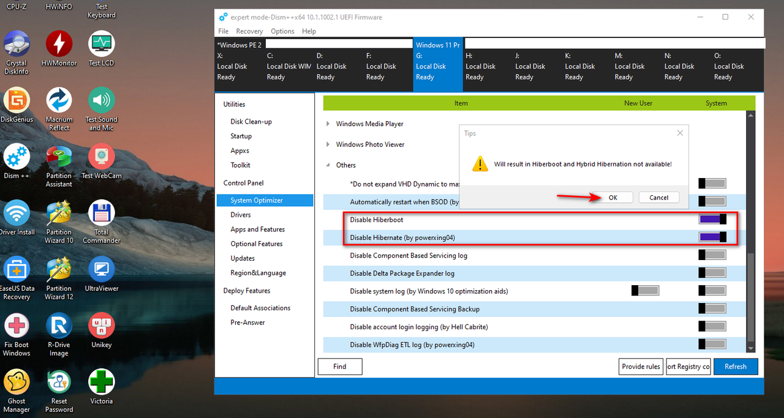This screenshot has height=418, width=784.
Task: Launch Driver Install shortcut
Action: [x=17, y=218]
